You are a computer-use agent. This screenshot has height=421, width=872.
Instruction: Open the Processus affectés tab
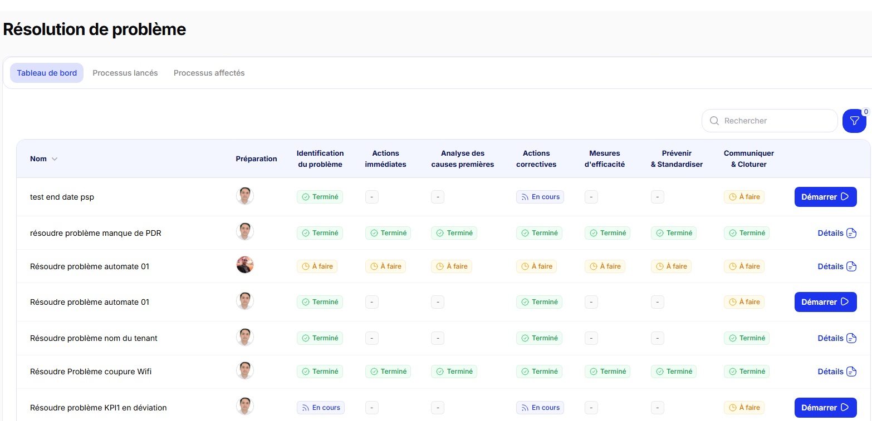click(209, 73)
